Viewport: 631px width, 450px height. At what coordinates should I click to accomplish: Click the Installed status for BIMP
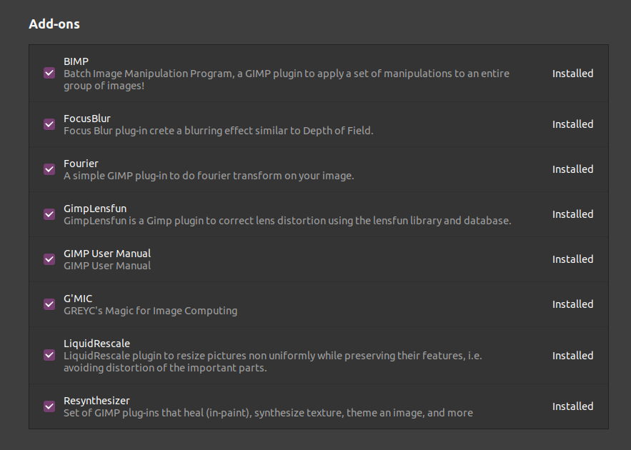coord(572,74)
